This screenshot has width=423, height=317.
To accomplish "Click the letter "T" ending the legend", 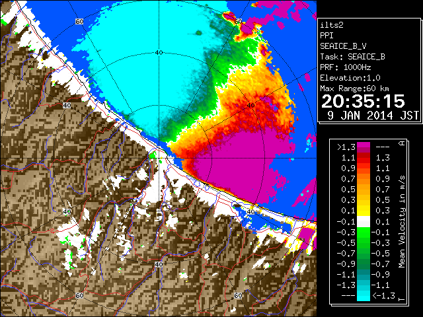I will point(402,299).
